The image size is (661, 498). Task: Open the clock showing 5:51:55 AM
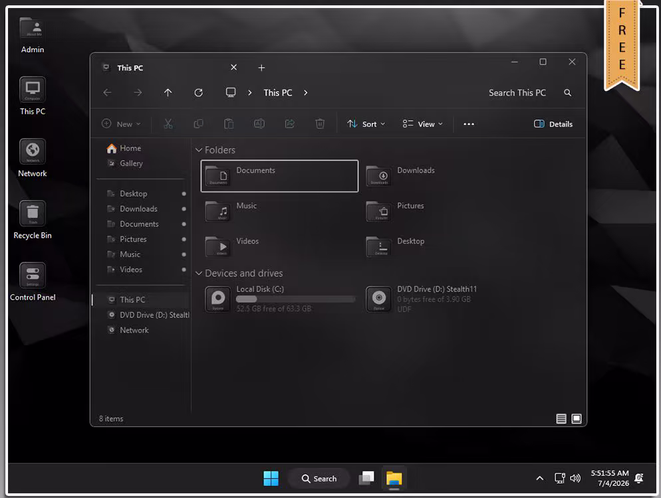(x=610, y=478)
